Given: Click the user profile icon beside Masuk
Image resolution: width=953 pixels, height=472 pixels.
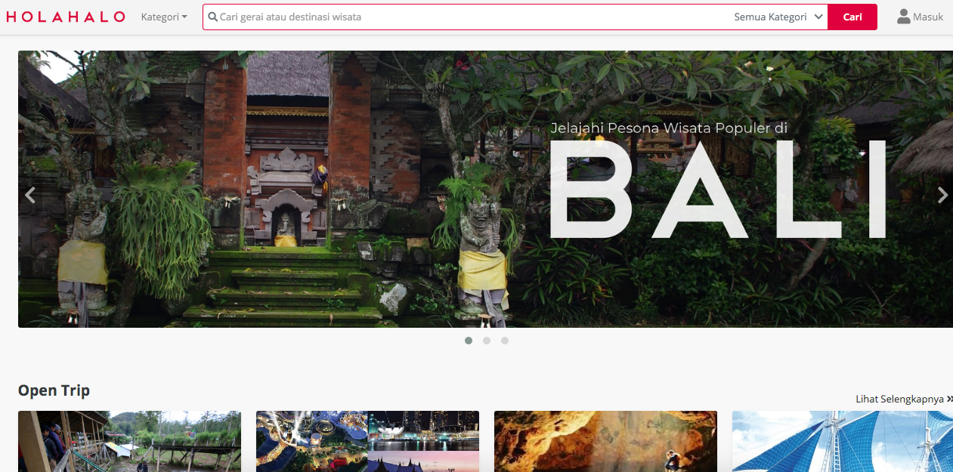Looking at the screenshot, I should tap(903, 17).
